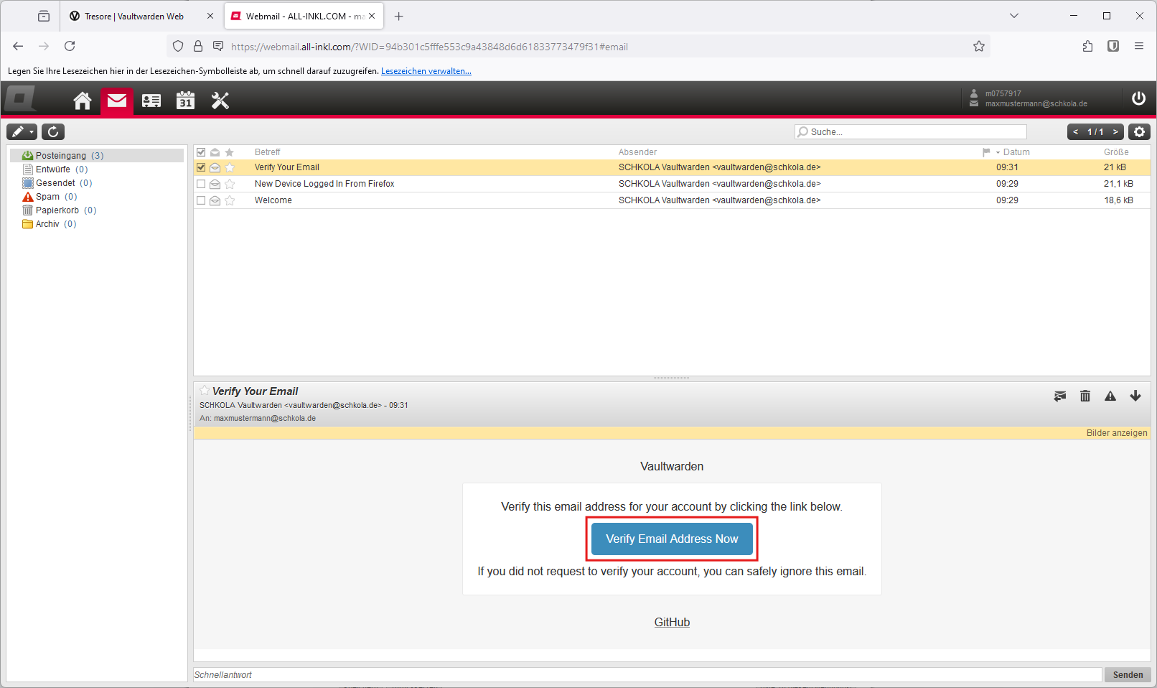Compose new mail with pencil button
1157x688 pixels.
coord(18,131)
